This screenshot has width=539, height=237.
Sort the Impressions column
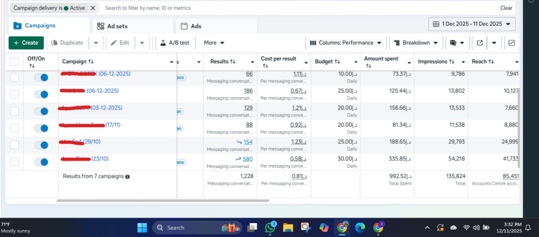coord(452,62)
